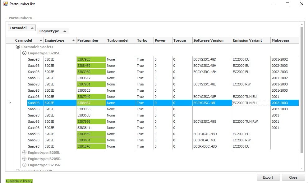Click software version EC0XY3RC.48H
The width and height of the screenshot is (308, 183).
pyautogui.click(x=205, y=72)
